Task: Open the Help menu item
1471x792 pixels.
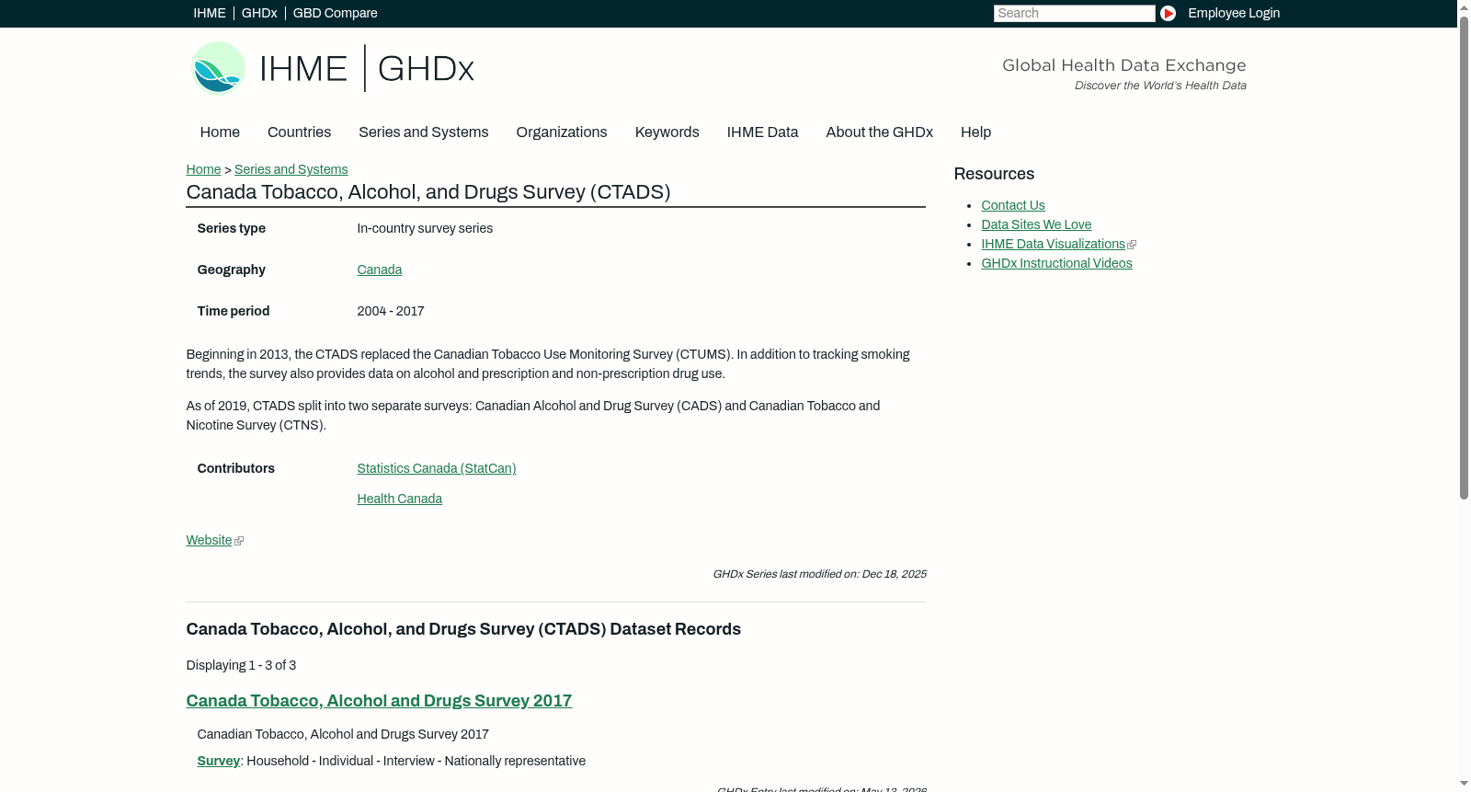Action: [975, 132]
